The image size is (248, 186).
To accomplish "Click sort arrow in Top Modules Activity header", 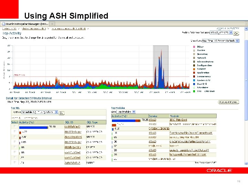I will point(128,116).
